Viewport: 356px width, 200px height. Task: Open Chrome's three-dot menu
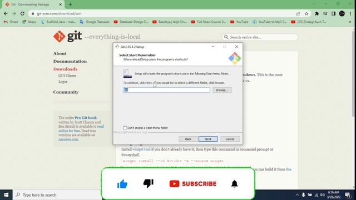pos(350,13)
